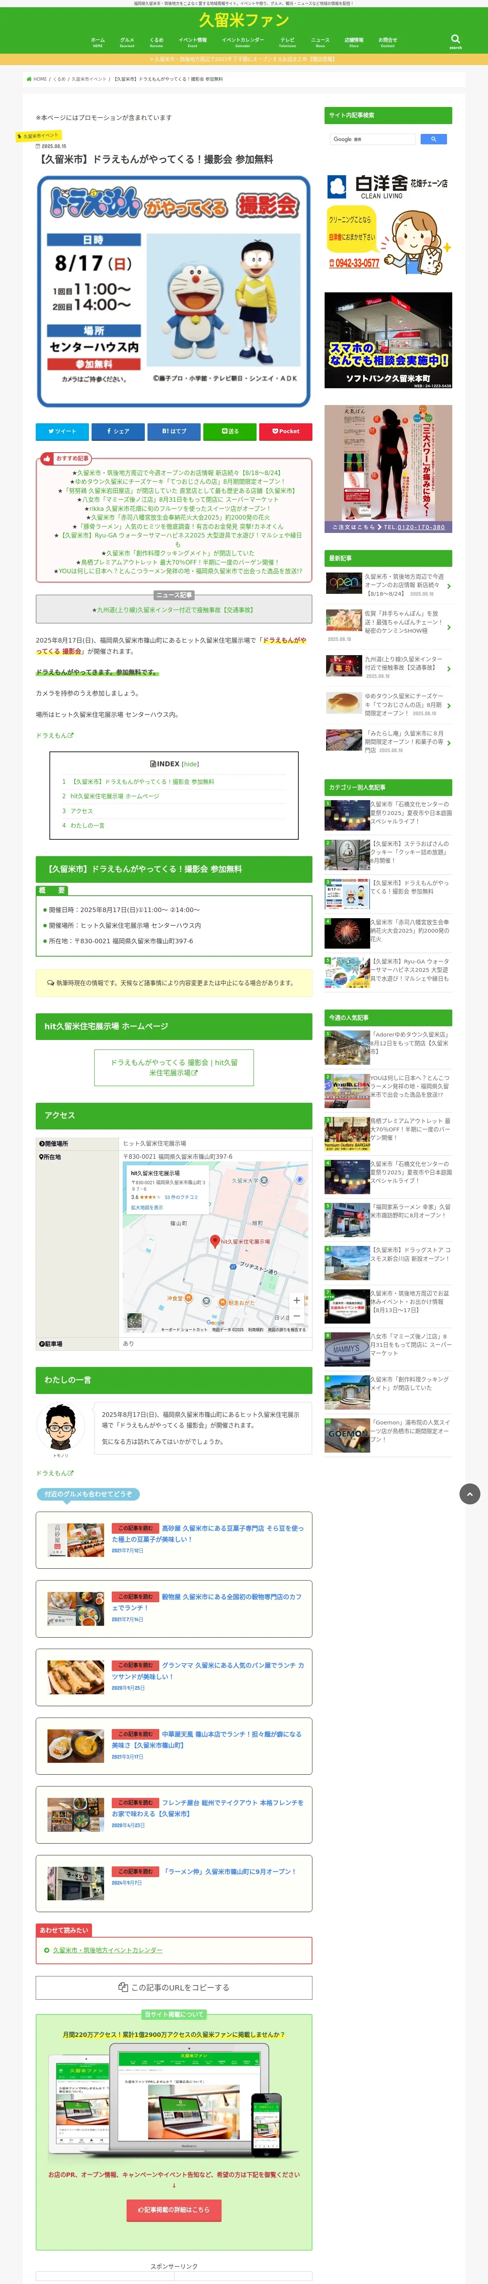Save to Pocket button

[285, 431]
